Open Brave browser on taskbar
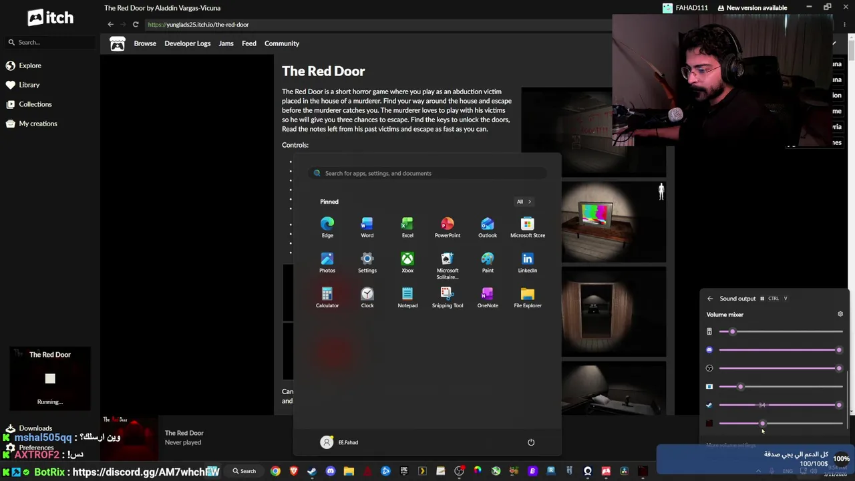Viewport: 855px width, 481px height. coord(294,471)
